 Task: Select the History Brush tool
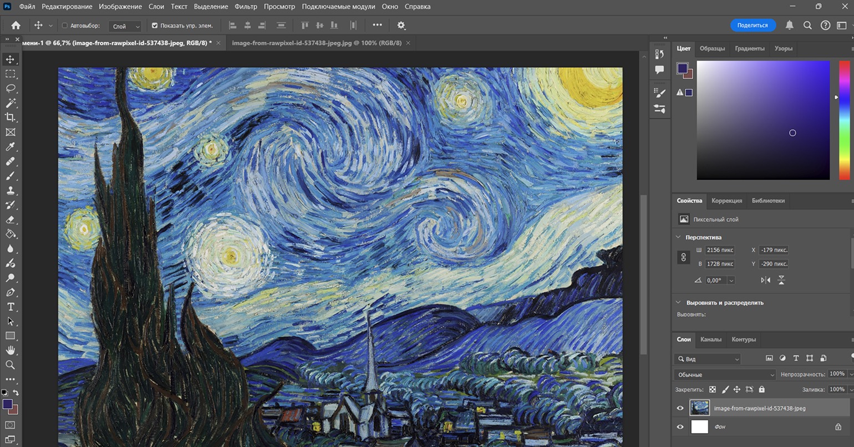(10, 205)
